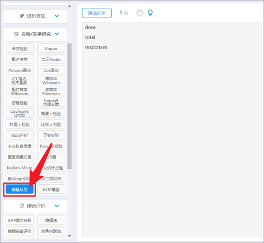Select the Cox回归 method
264x243 pixels.
tap(51, 70)
